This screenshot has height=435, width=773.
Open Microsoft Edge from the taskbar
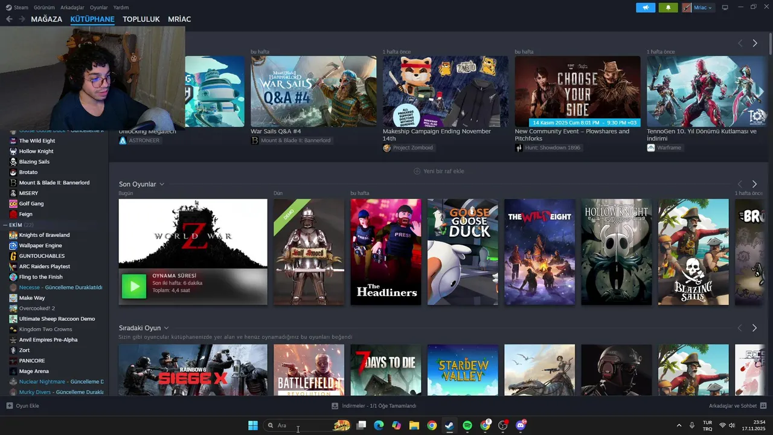(x=379, y=425)
